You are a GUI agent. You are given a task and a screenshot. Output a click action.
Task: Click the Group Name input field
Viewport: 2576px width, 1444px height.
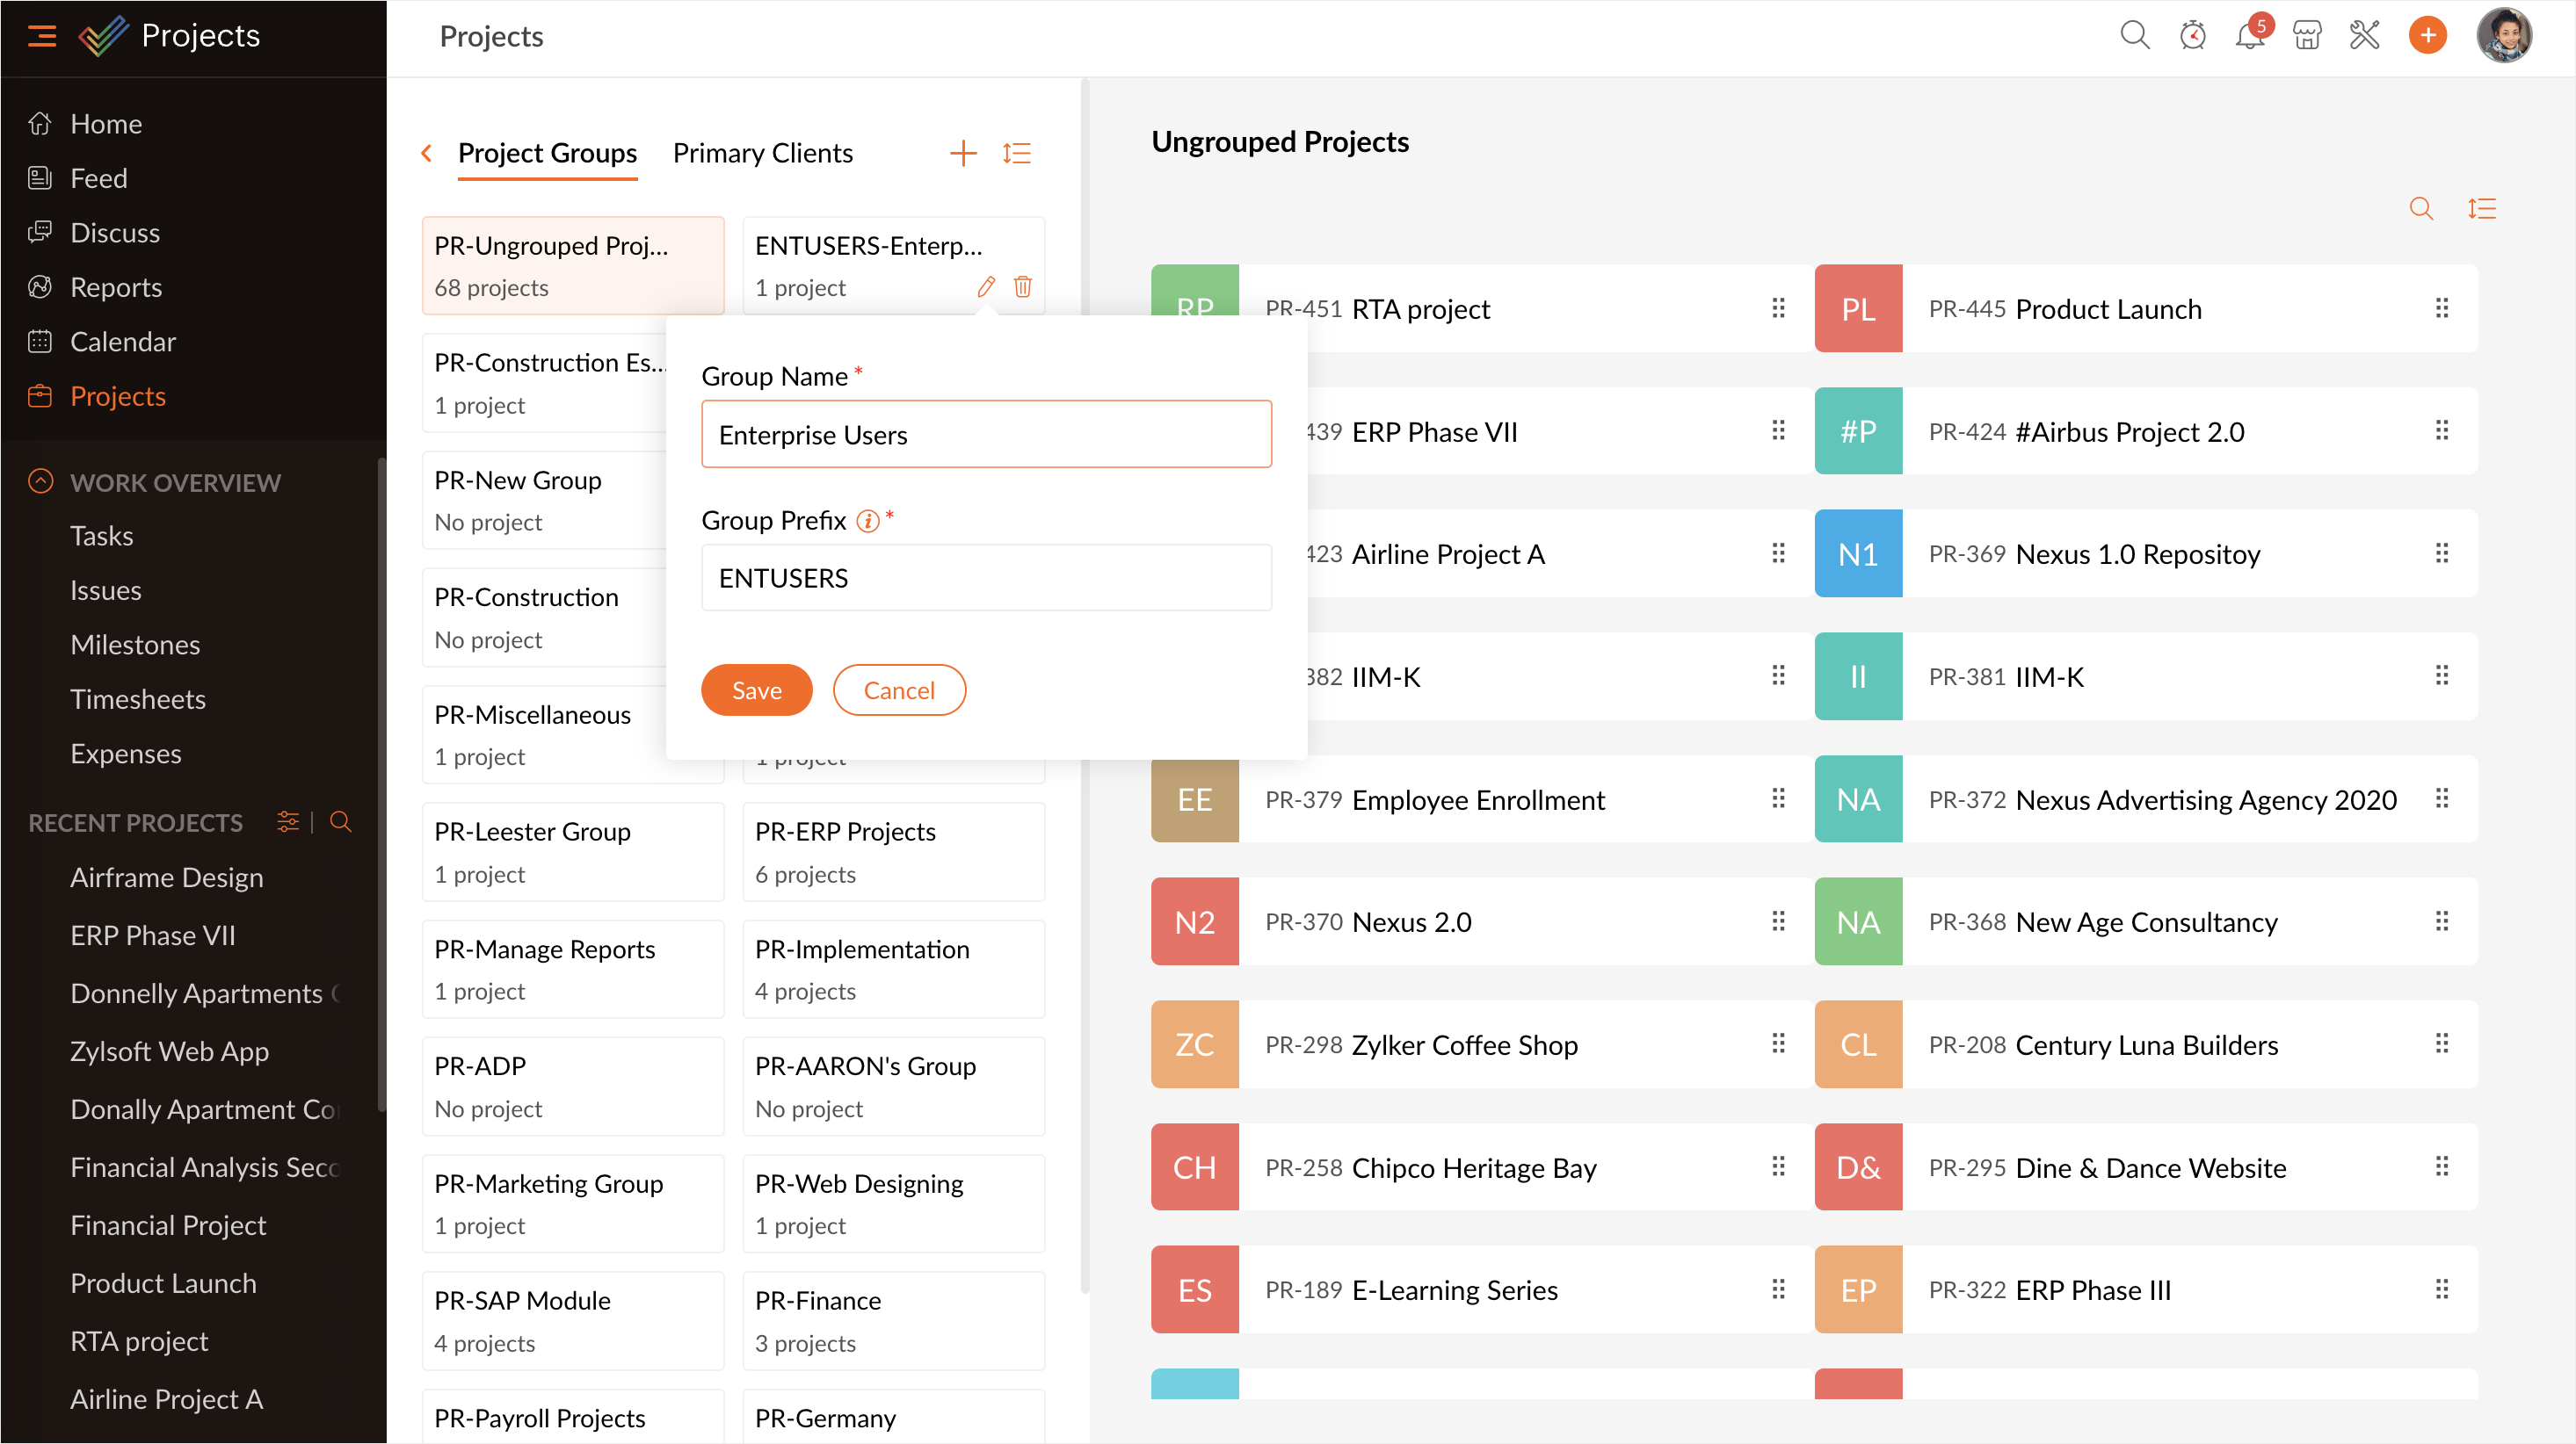(986, 434)
